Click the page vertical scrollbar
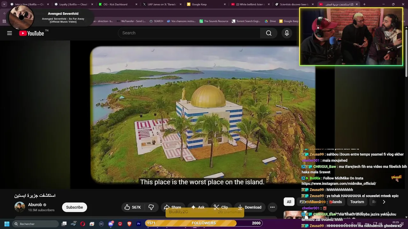 [406, 52]
